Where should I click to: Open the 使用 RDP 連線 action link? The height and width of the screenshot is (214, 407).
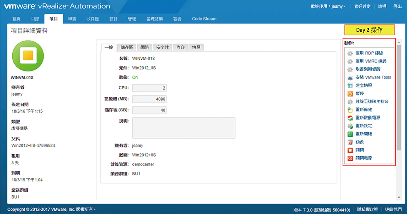coord(369,53)
